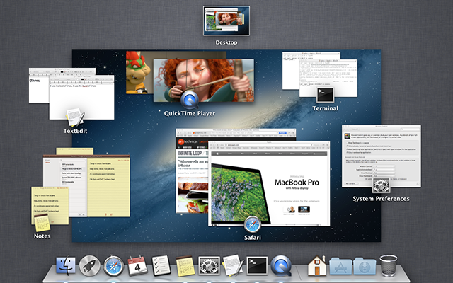Toggle When switching to an application checkbox
This screenshot has width=453, height=283.
(x=347, y=149)
